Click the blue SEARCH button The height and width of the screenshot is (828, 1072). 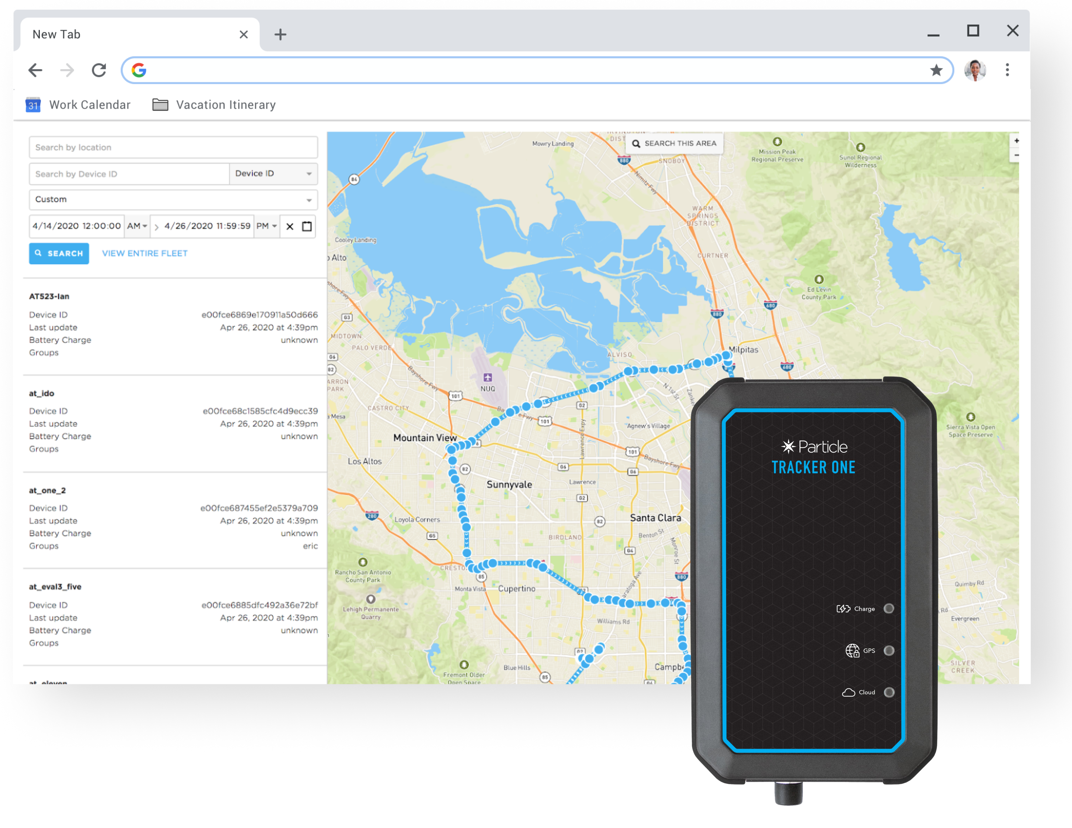click(59, 253)
